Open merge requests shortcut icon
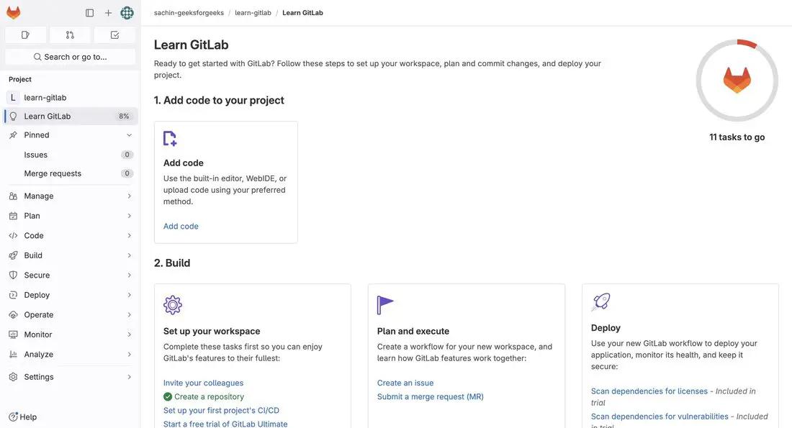The height and width of the screenshot is (428, 792). (70, 35)
